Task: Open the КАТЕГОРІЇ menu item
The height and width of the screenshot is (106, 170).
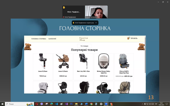Action: pos(52,39)
